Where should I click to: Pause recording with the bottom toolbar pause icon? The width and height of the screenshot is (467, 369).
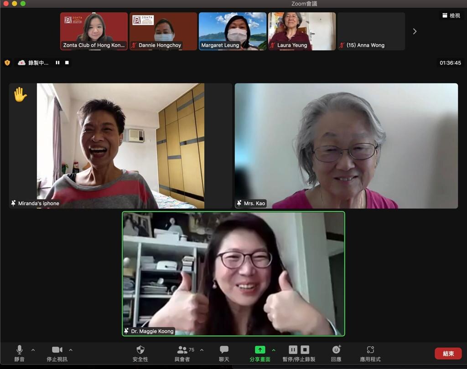click(293, 350)
